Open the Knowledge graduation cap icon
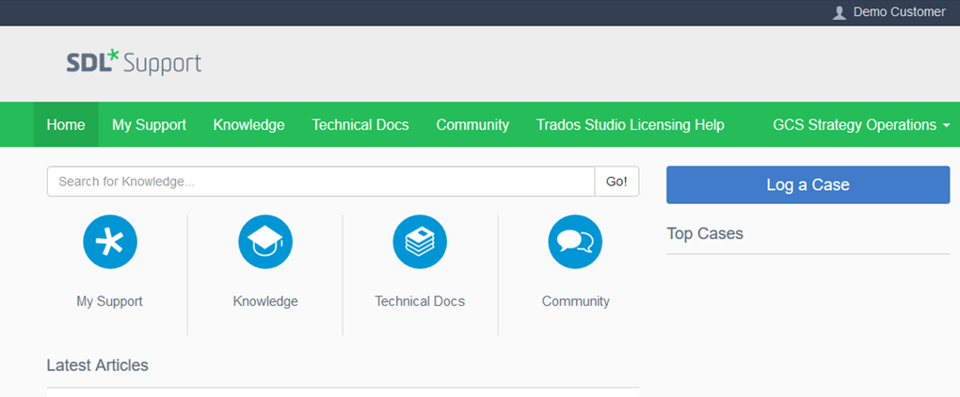Image resolution: width=960 pixels, height=397 pixels. point(265,242)
